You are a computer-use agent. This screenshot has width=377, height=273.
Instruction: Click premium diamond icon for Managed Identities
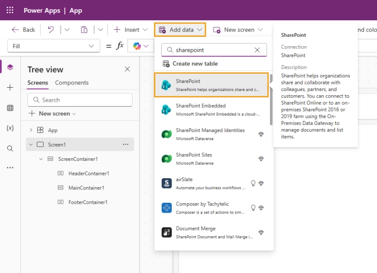point(261,134)
